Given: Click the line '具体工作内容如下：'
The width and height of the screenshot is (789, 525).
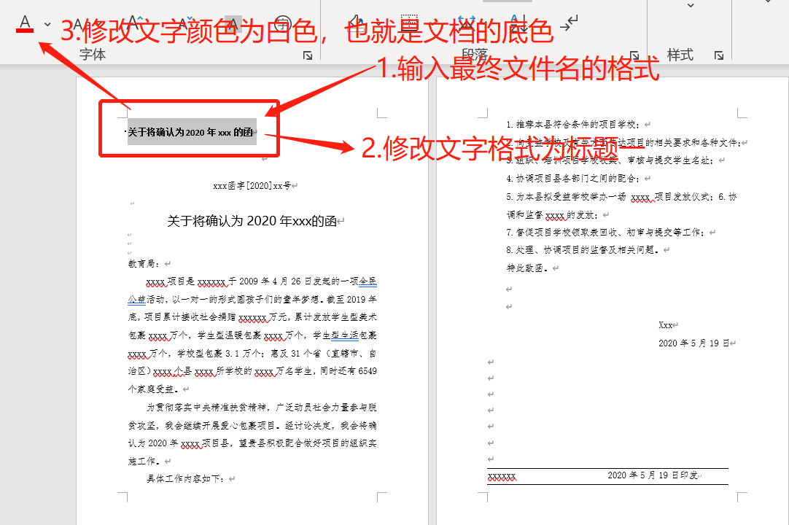Looking at the screenshot, I should point(187,478).
